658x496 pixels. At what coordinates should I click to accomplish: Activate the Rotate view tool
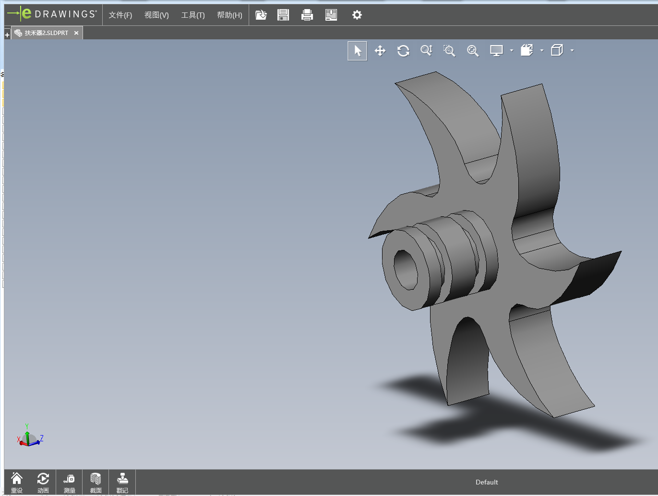403,51
